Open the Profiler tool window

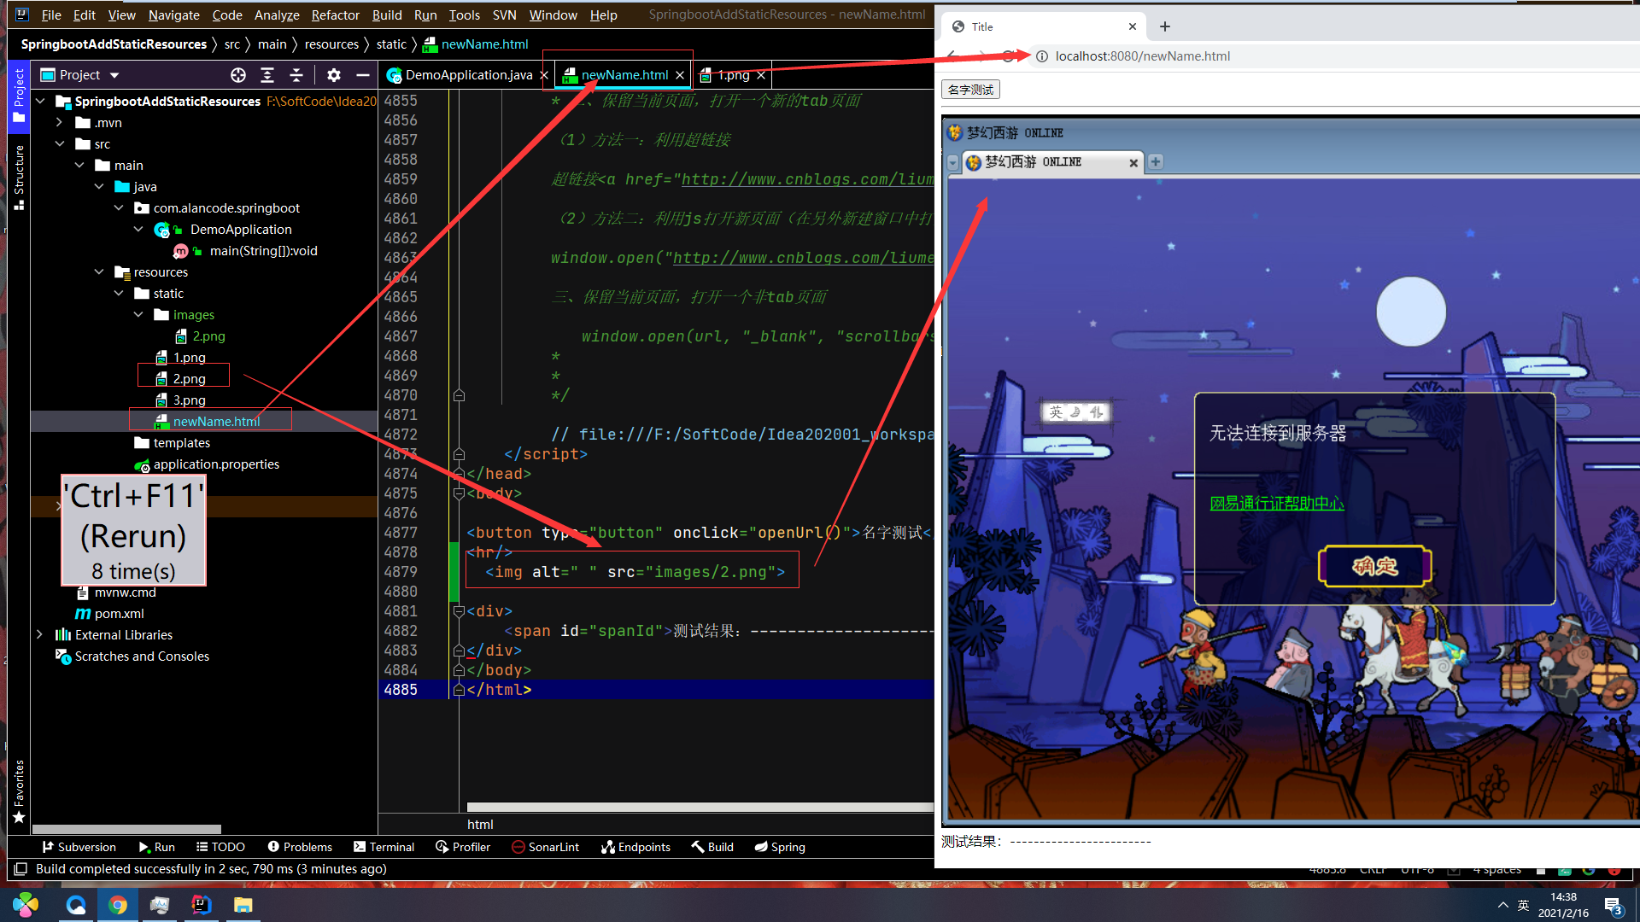(463, 847)
